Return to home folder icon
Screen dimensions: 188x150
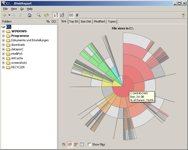pyautogui.click(x=29, y=15)
